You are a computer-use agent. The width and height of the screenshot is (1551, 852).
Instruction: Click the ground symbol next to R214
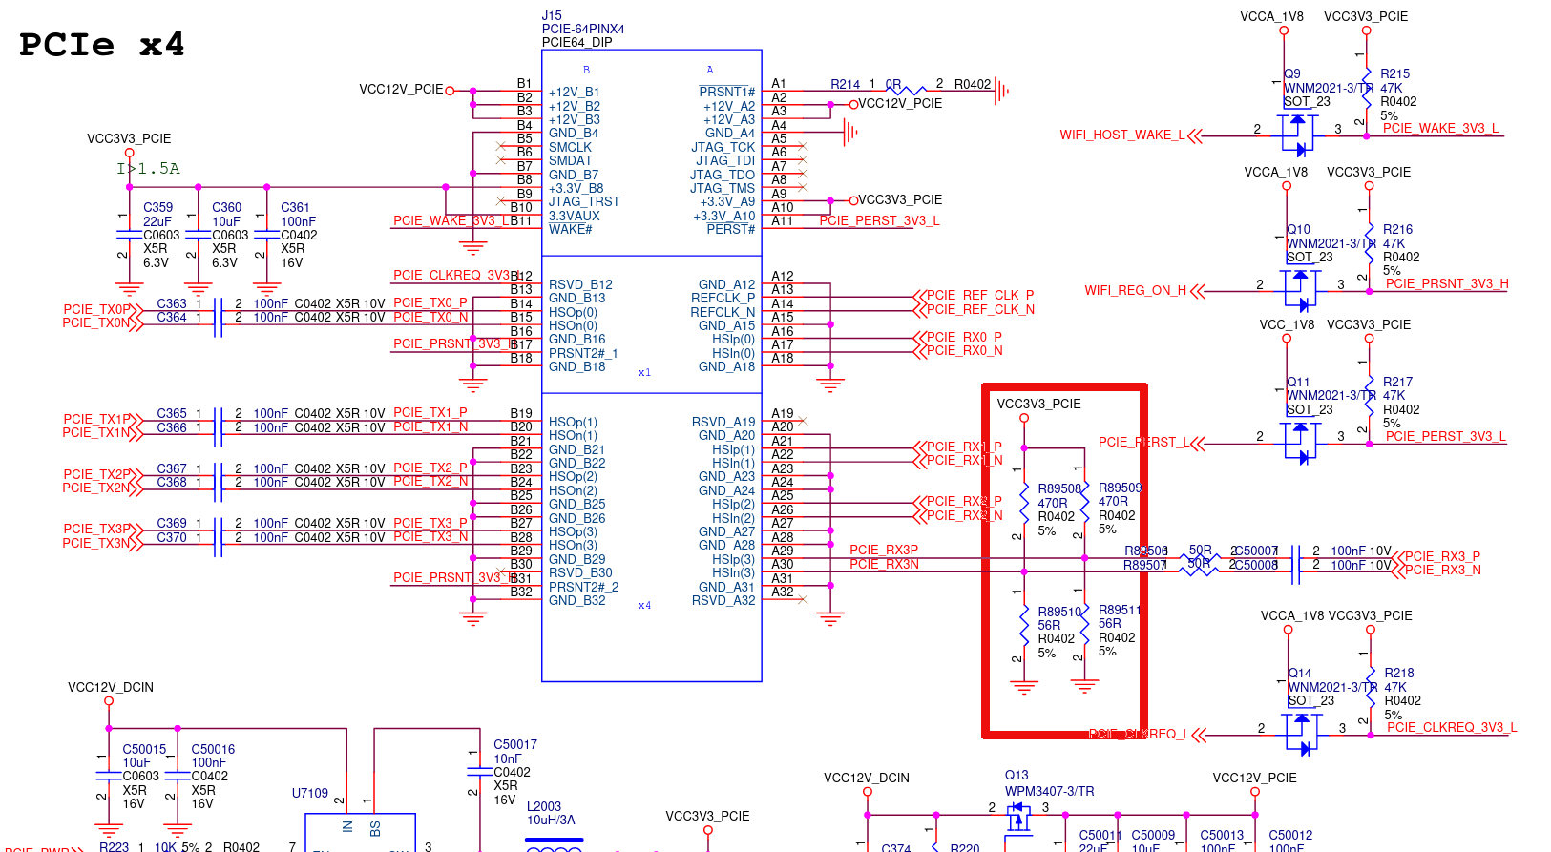tap(1001, 91)
